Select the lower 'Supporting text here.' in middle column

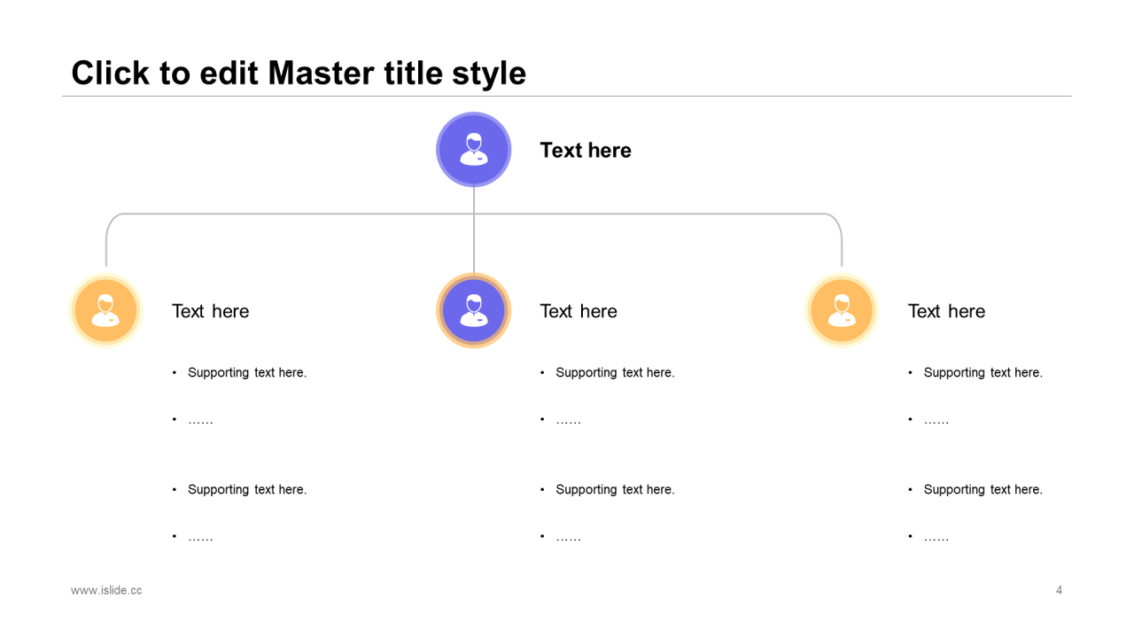(615, 490)
